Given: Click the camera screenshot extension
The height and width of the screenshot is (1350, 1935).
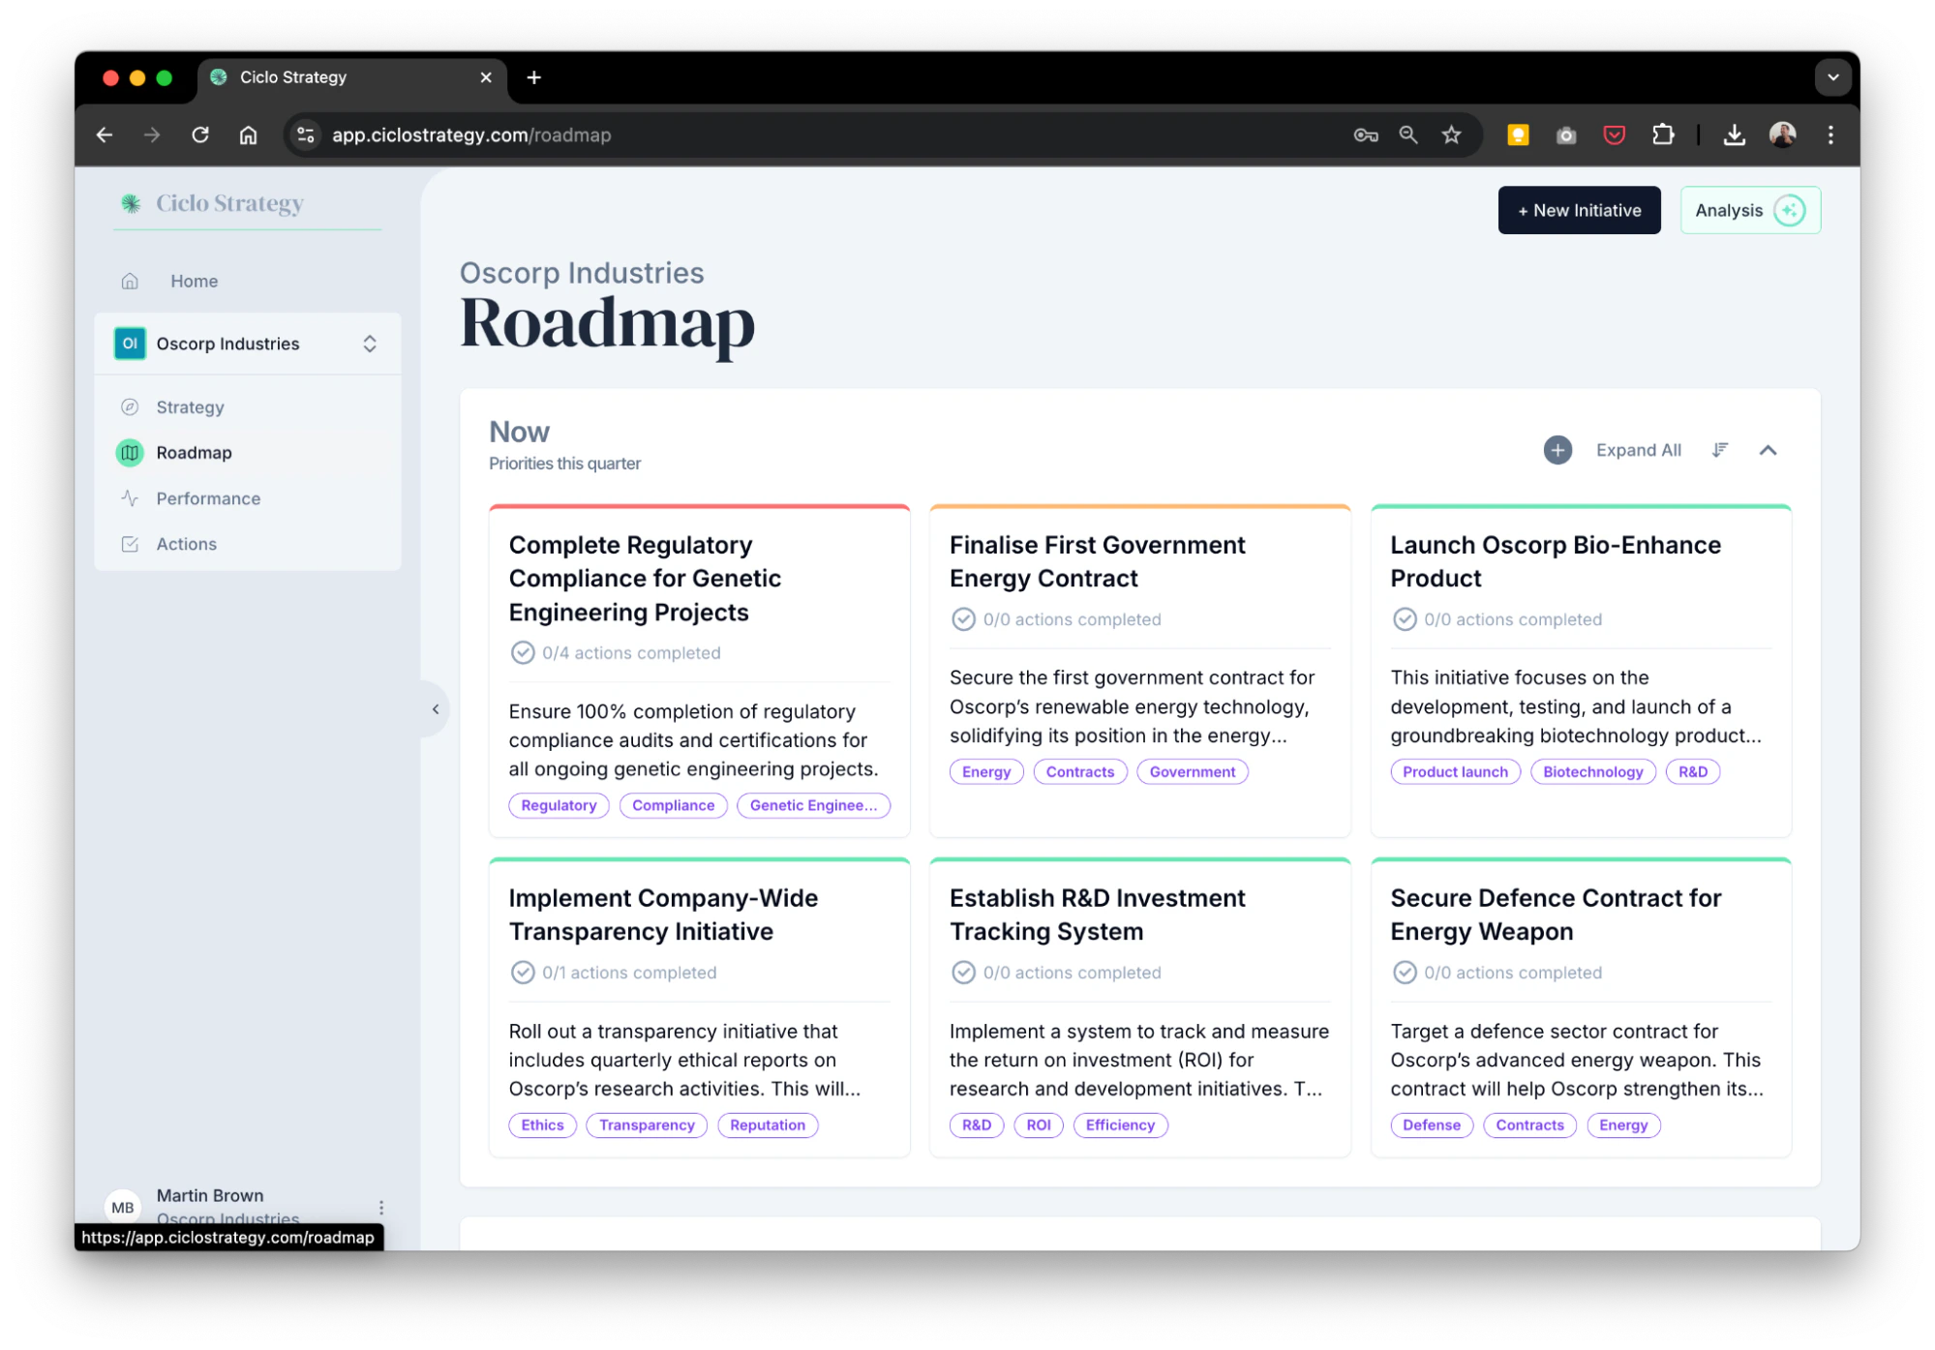Looking at the screenshot, I should (x=1566, y=135).
